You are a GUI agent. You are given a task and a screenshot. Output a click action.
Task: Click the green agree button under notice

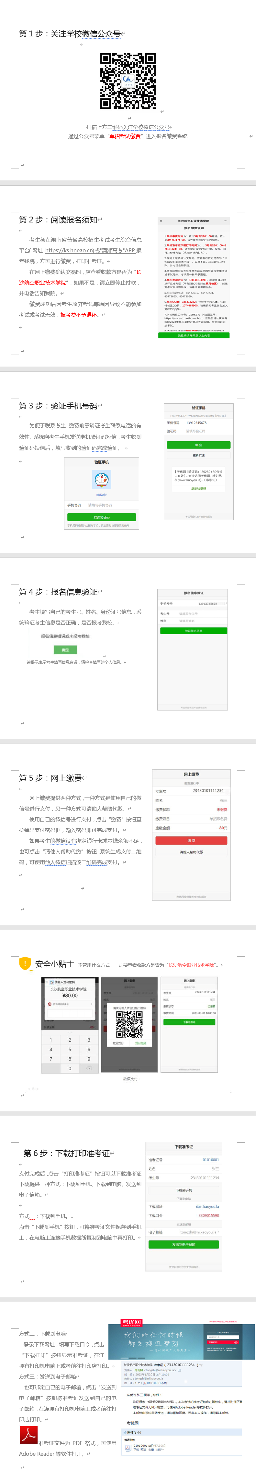194,335
